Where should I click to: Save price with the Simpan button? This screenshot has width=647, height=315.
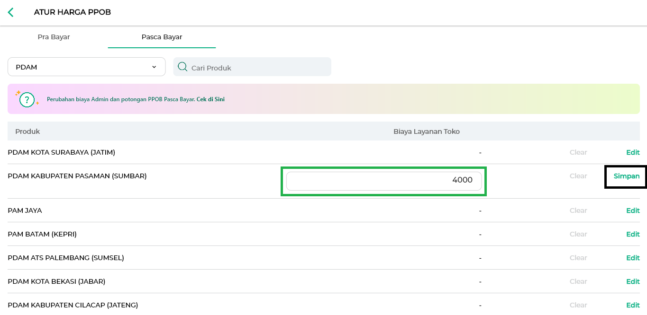(626, 176)
